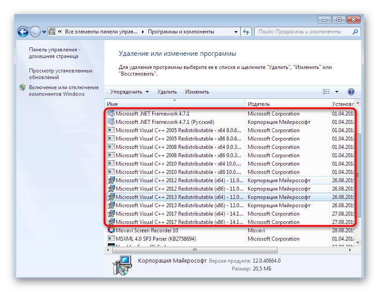Click the Control Panel icon in address bar
The width and height of the screenshot is (378, 292).
tap(52, 32)
